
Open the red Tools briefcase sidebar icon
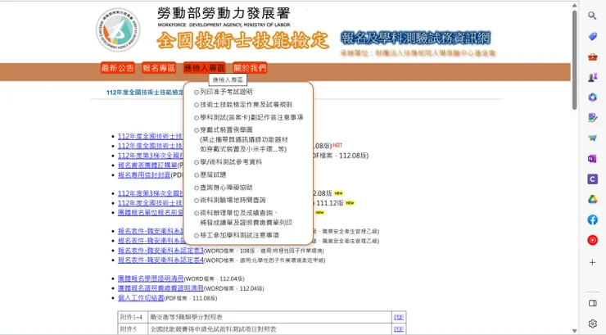point(592,57)
